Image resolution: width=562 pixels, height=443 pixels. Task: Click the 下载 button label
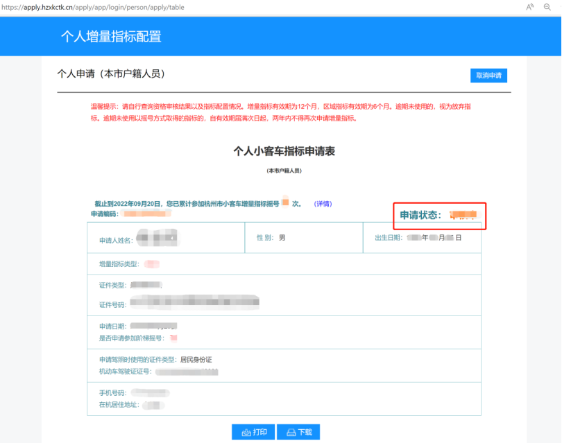click(305, 432)
